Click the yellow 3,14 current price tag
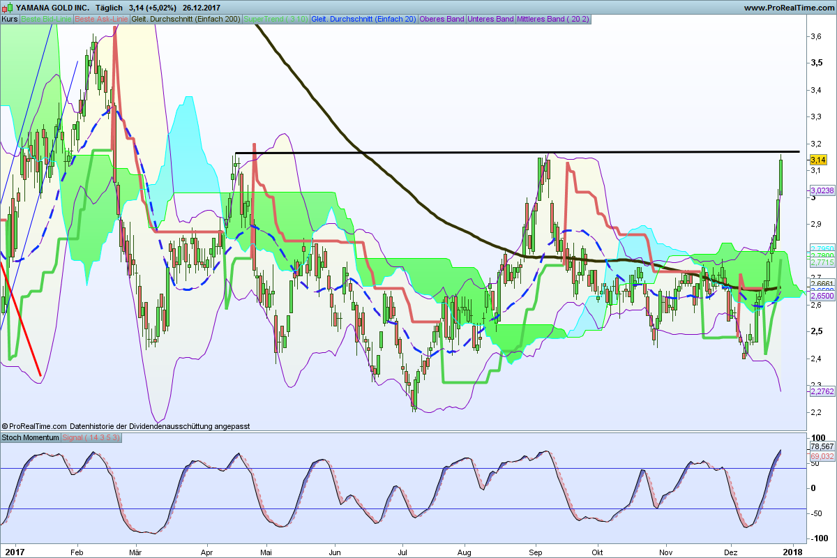 pos(817,160)
